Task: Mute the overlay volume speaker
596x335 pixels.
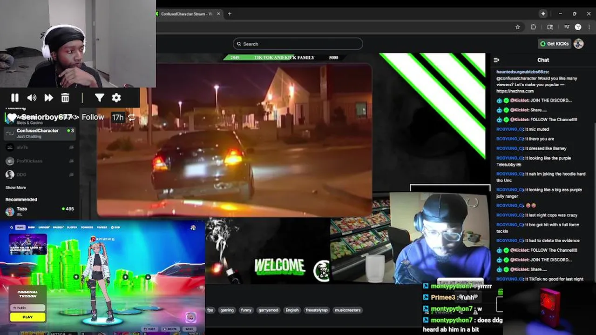Action: click(32, 98)
